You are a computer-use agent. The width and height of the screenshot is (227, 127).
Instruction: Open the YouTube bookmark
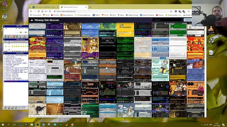pos(55,15)
